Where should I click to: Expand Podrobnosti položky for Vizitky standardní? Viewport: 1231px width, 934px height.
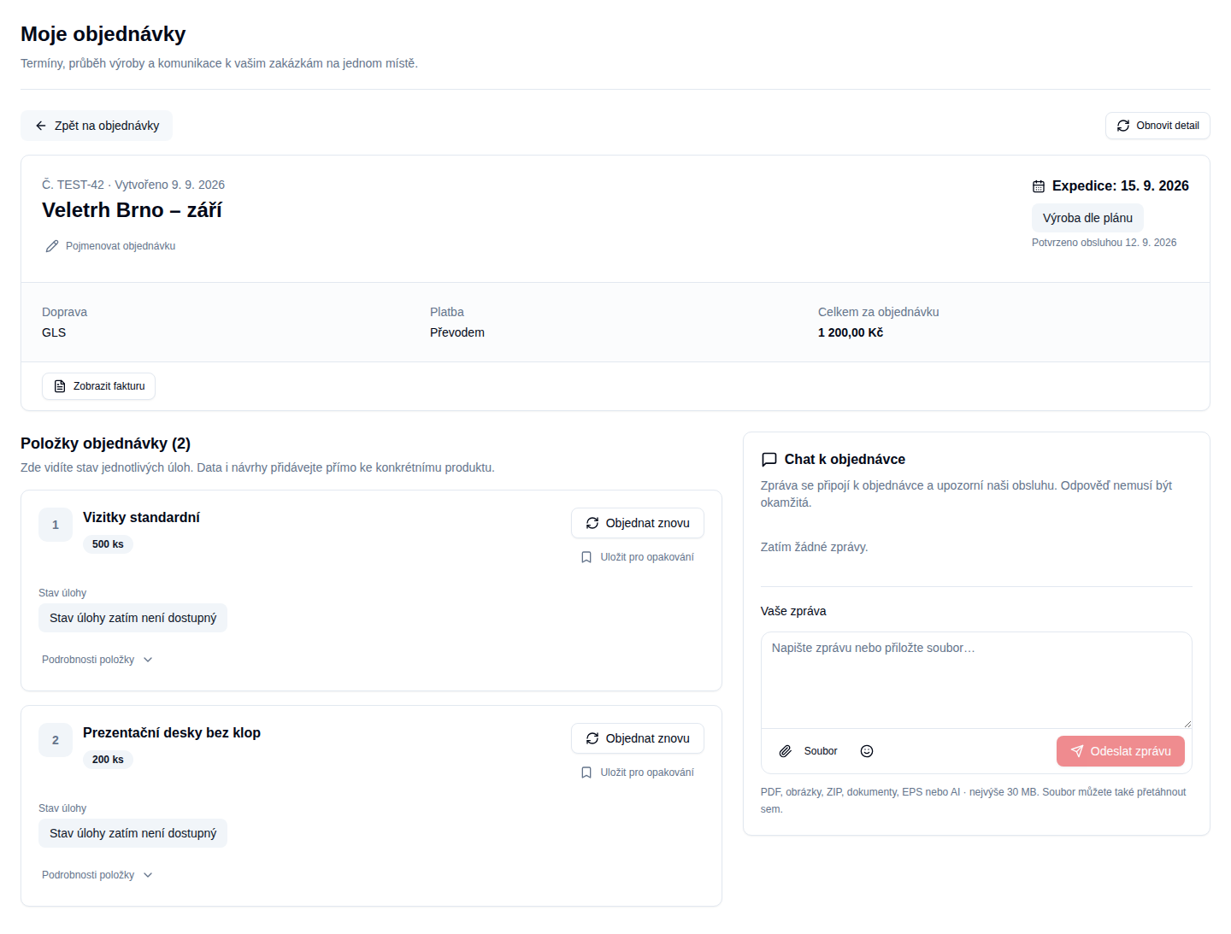click(x=97, y=660)
